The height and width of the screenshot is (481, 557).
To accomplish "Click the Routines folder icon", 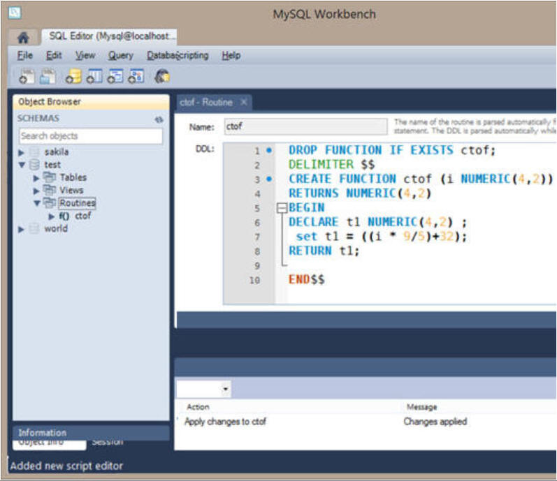I will click(x=50, y=203).
